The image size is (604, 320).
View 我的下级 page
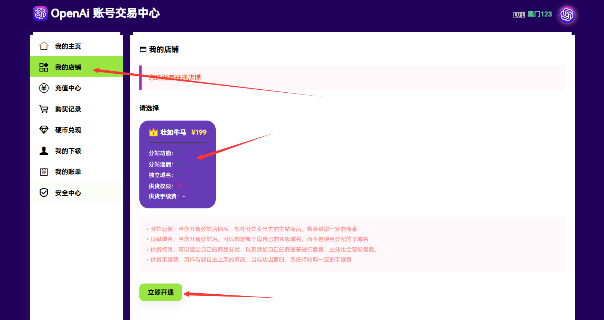76,151
